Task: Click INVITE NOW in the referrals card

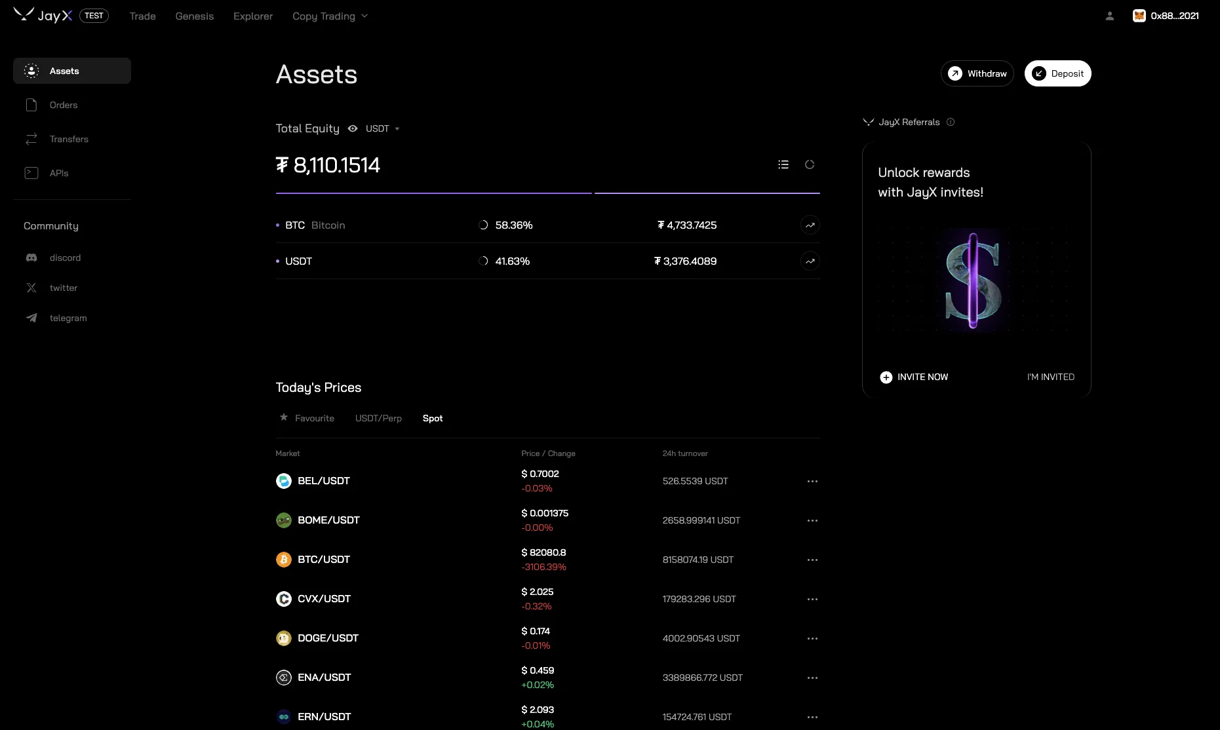Action: coord(914,377)
